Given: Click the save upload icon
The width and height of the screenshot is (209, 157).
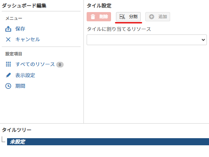Looking at the screenshot, I should pyautogui.click(x=8, y=29).
